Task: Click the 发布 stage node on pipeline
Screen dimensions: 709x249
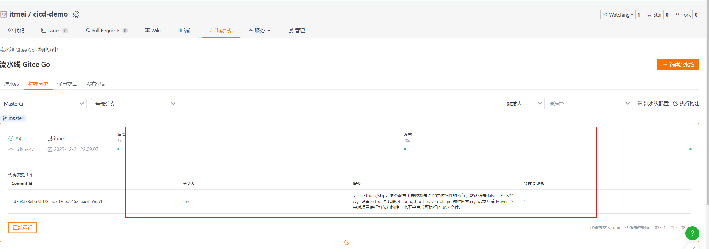Action: pos(405,149)
